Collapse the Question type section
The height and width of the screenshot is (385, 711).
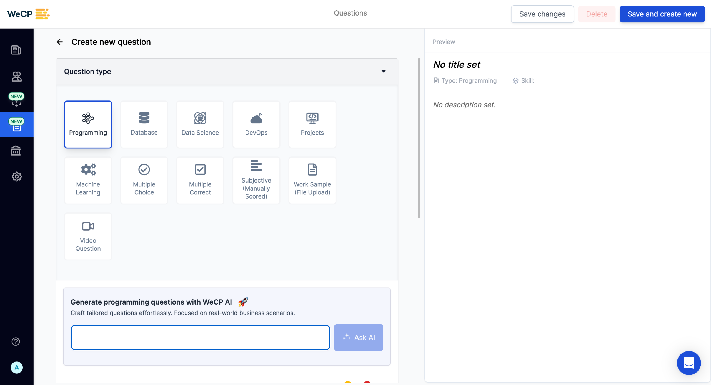click(x=384, y=72)
